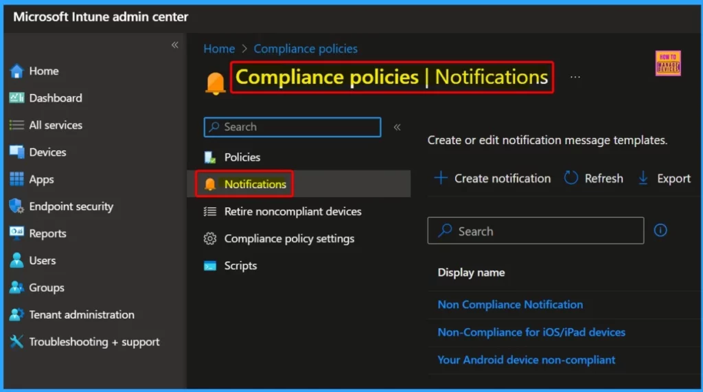Screen dimensions: 703x392
Task: Click the Users person icon
Action: (x=16, y=260)
